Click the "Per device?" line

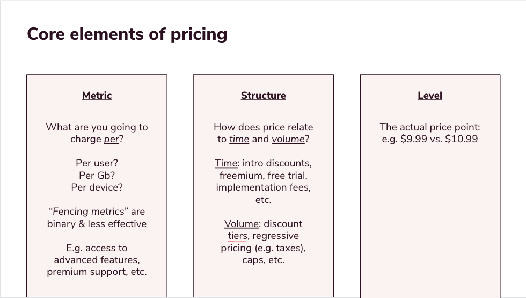[x=97, y=187]
